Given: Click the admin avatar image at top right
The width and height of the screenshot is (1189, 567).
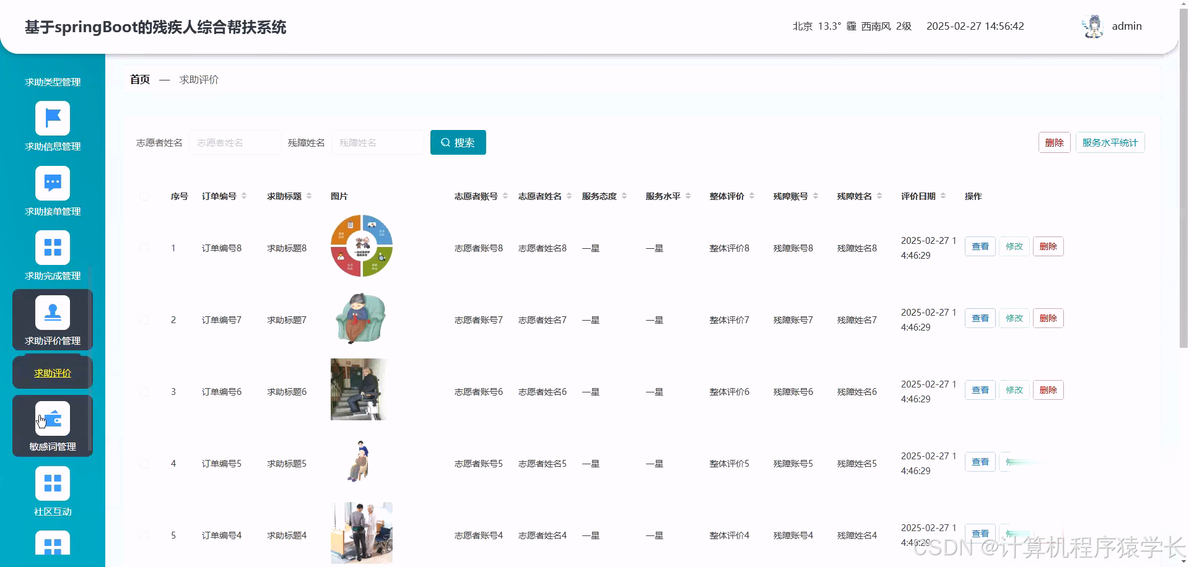Looking at the screenshot, I should [x=1093, y=26].
